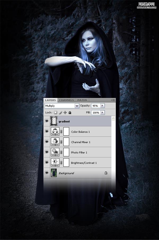This screenshot has width=159, height=240.
Task: Click the lock all padlock icon
Action: pyautogui.click(x=70, y=113)
